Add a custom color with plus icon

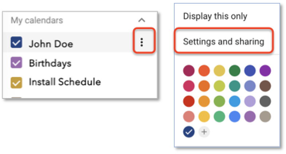coord(204,131)
